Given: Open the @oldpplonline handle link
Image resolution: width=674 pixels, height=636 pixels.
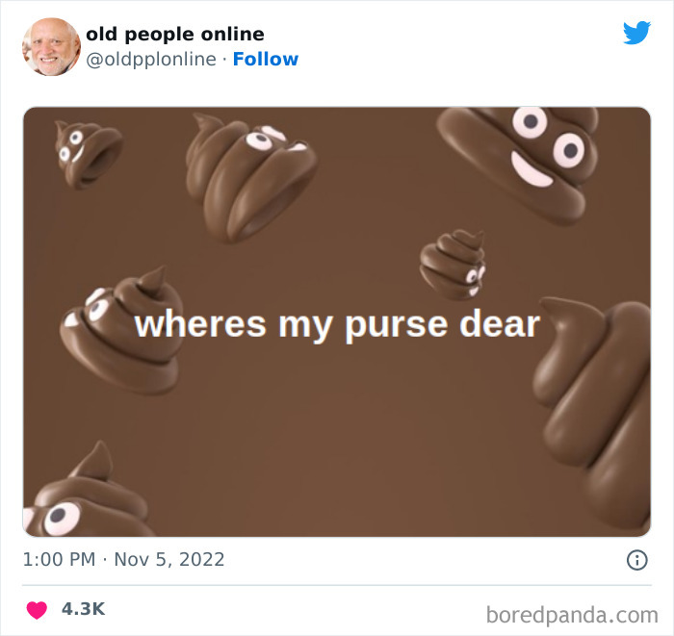Looking at the screenshot, I should click(151, 60).
